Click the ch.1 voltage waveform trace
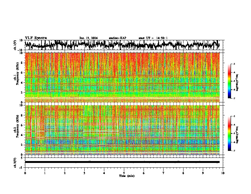Image resolution: width=251 pixels, height=194 pixels. click(x=122, y=45)
